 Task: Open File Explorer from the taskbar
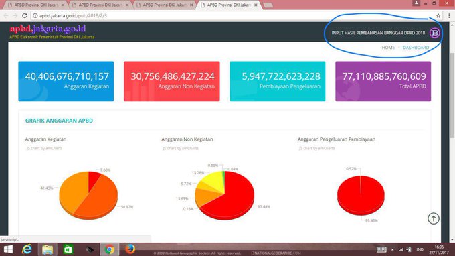[48, 249]
